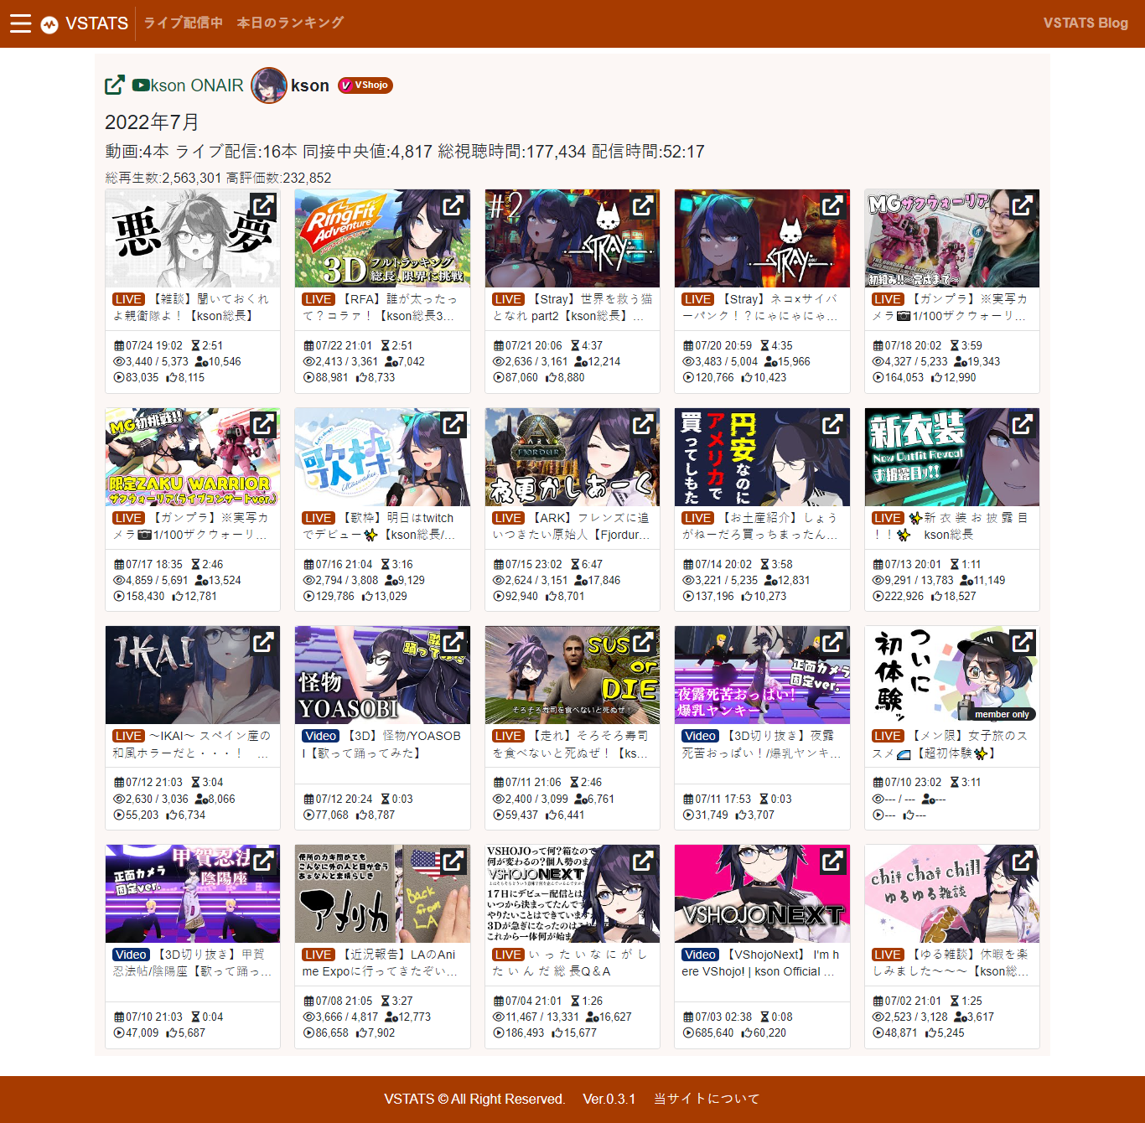The height and width of the screenshot is (1123, 1145).
Task: Open external link on 夜露死苦おっぱい thumbnail
Action: click(x=832, y=642)
